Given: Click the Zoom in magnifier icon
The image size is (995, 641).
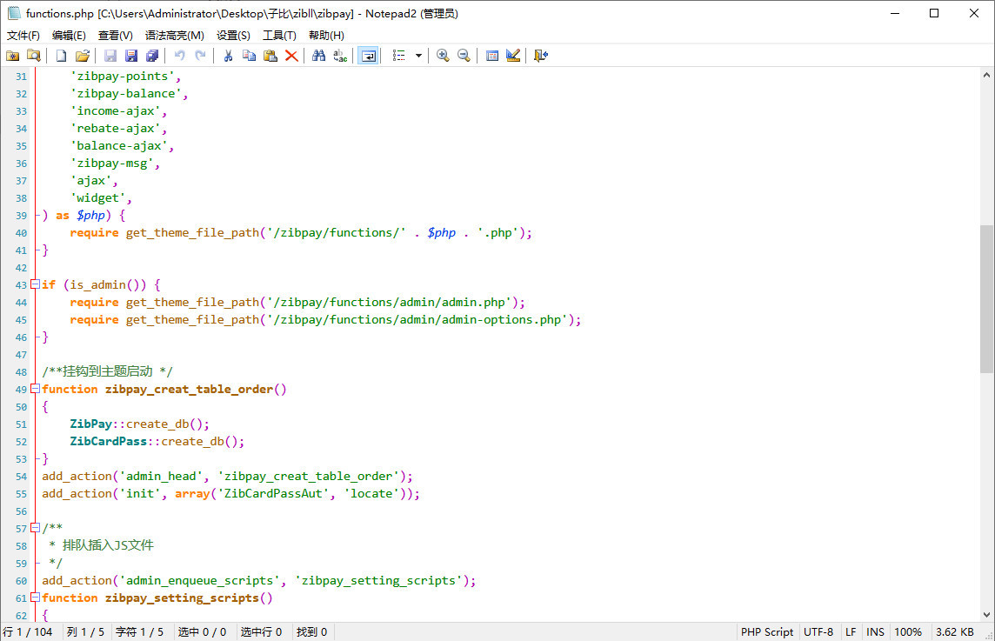Looking at the screenshot, I should (x=443, y=56).
